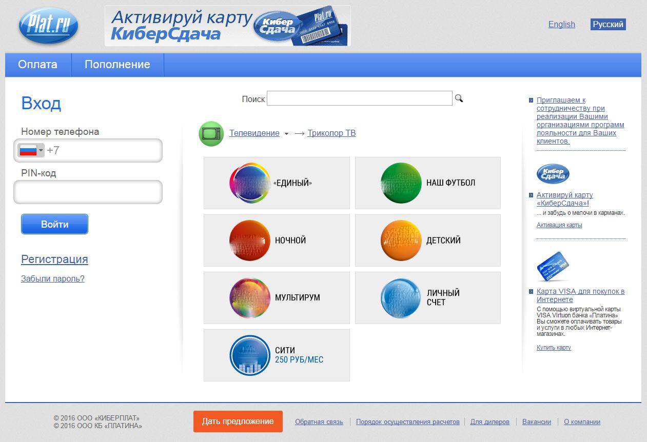Open the loyalty program cooperation invitation link
This screenshot has height=442, width=647.
tap(580, 120)
